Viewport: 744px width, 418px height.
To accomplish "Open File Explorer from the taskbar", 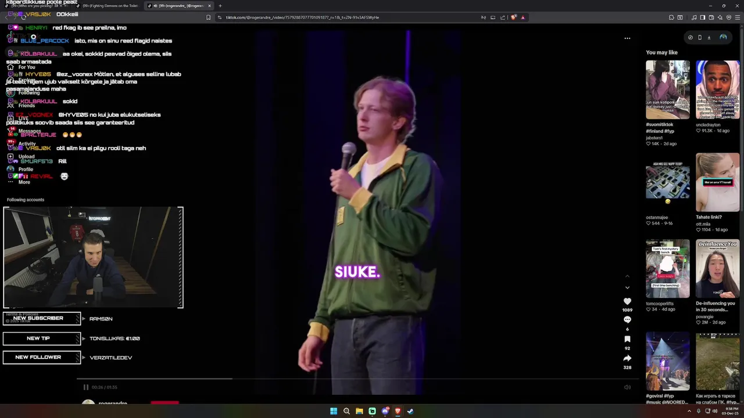I will click(x=359, y=411).
